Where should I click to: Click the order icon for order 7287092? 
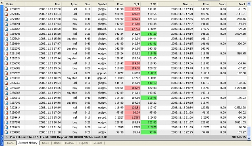coord(6,103)
